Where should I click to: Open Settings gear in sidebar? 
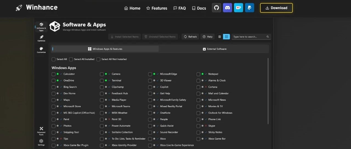(x=41, y=142)
